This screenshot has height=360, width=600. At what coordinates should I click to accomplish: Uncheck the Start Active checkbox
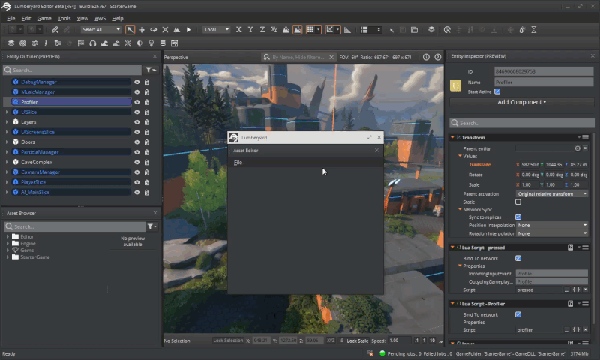[497, 91]
